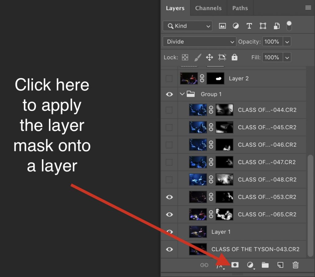Open Fill slider dropdown arrow
Screen dimensions: 315x277
(287, 57)
